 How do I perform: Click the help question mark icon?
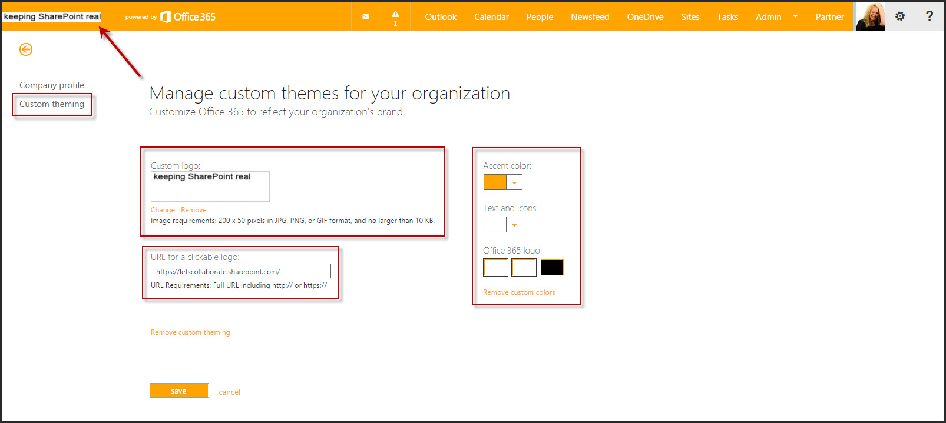click(929, 16)
